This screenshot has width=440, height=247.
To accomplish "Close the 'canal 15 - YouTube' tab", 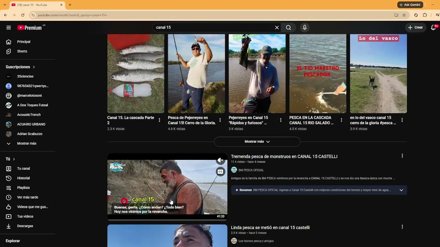I will click(x=62, y=5).
